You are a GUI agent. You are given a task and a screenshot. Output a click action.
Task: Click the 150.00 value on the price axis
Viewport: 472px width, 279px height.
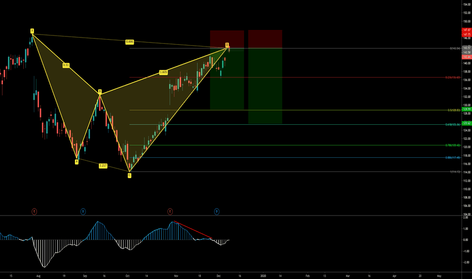467,21
